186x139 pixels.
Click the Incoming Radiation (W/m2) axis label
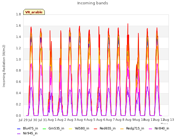click(x=4, y=66)
